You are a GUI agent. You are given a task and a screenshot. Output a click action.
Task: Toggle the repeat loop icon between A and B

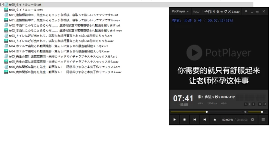pos(249,104)
